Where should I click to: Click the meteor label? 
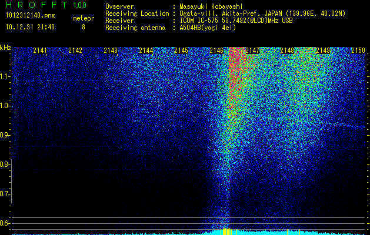(84, 18)
